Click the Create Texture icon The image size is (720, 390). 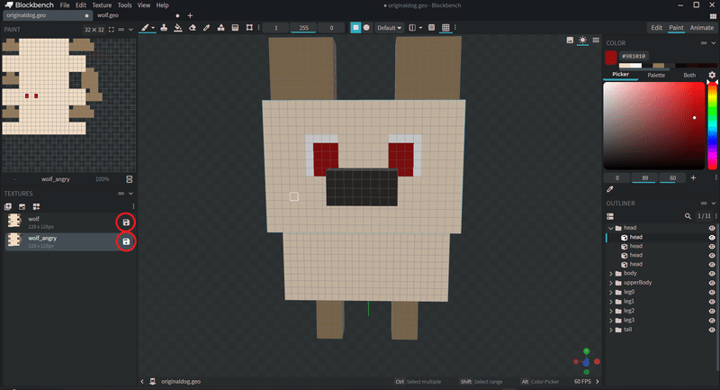(22, 206)
